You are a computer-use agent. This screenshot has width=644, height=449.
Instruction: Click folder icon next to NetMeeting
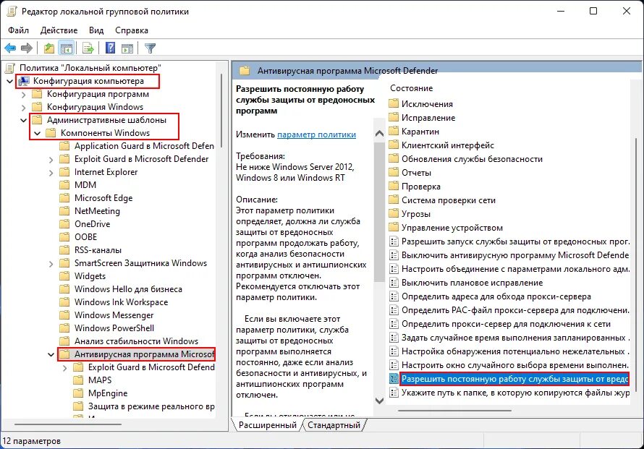[64, 211]
